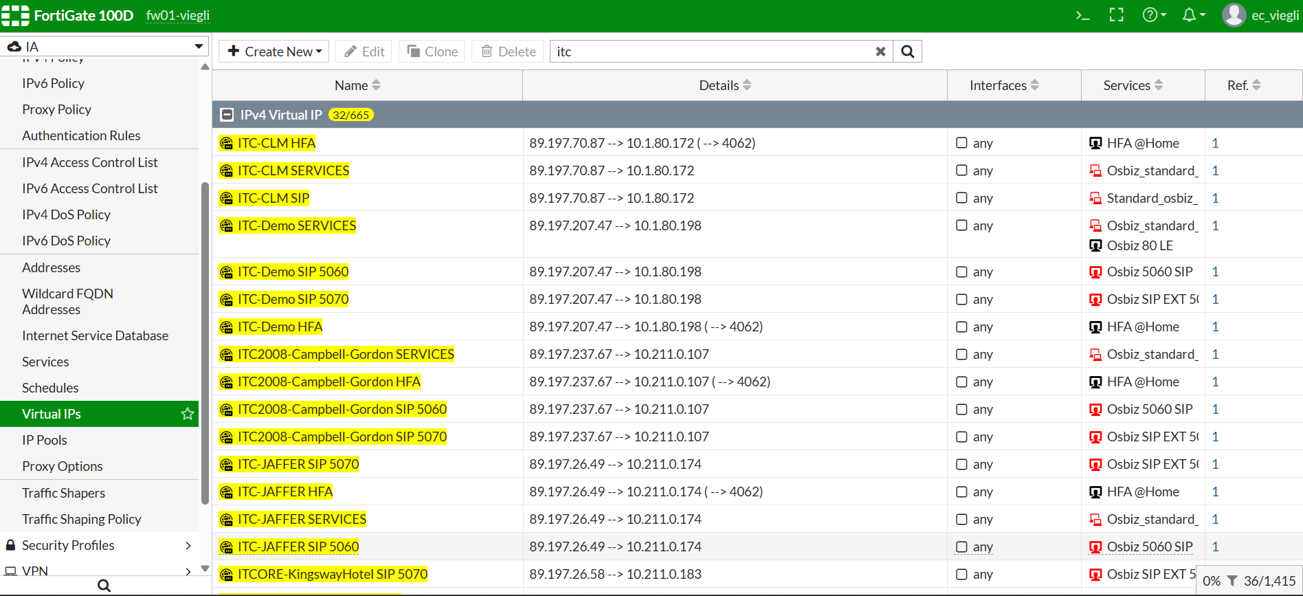Click the ITC-JAFFER HFA virtual IP icon
The width and height of the screenshot is (1303, 596).
click(x=226, y=492)
